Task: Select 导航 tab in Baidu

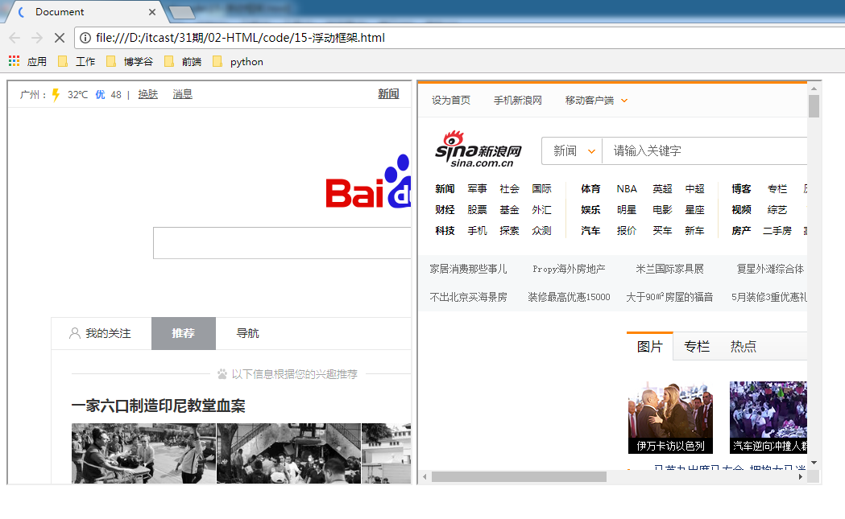Action: tap(247, 333)
